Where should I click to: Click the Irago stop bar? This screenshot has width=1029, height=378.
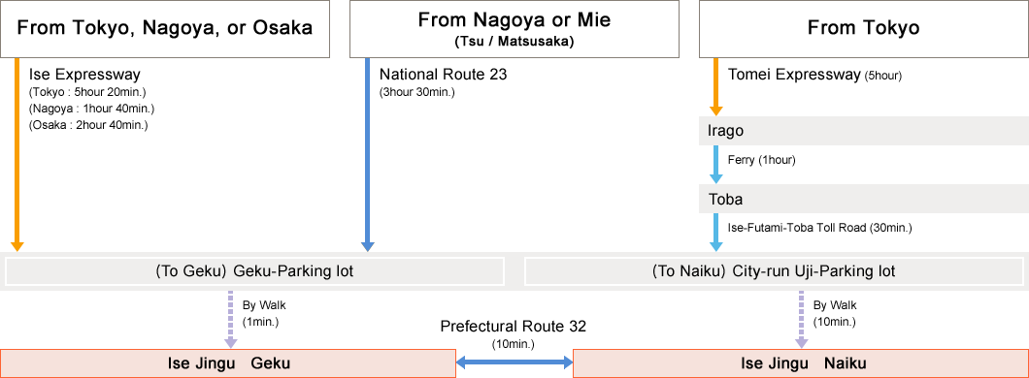[x=864, y=131]
